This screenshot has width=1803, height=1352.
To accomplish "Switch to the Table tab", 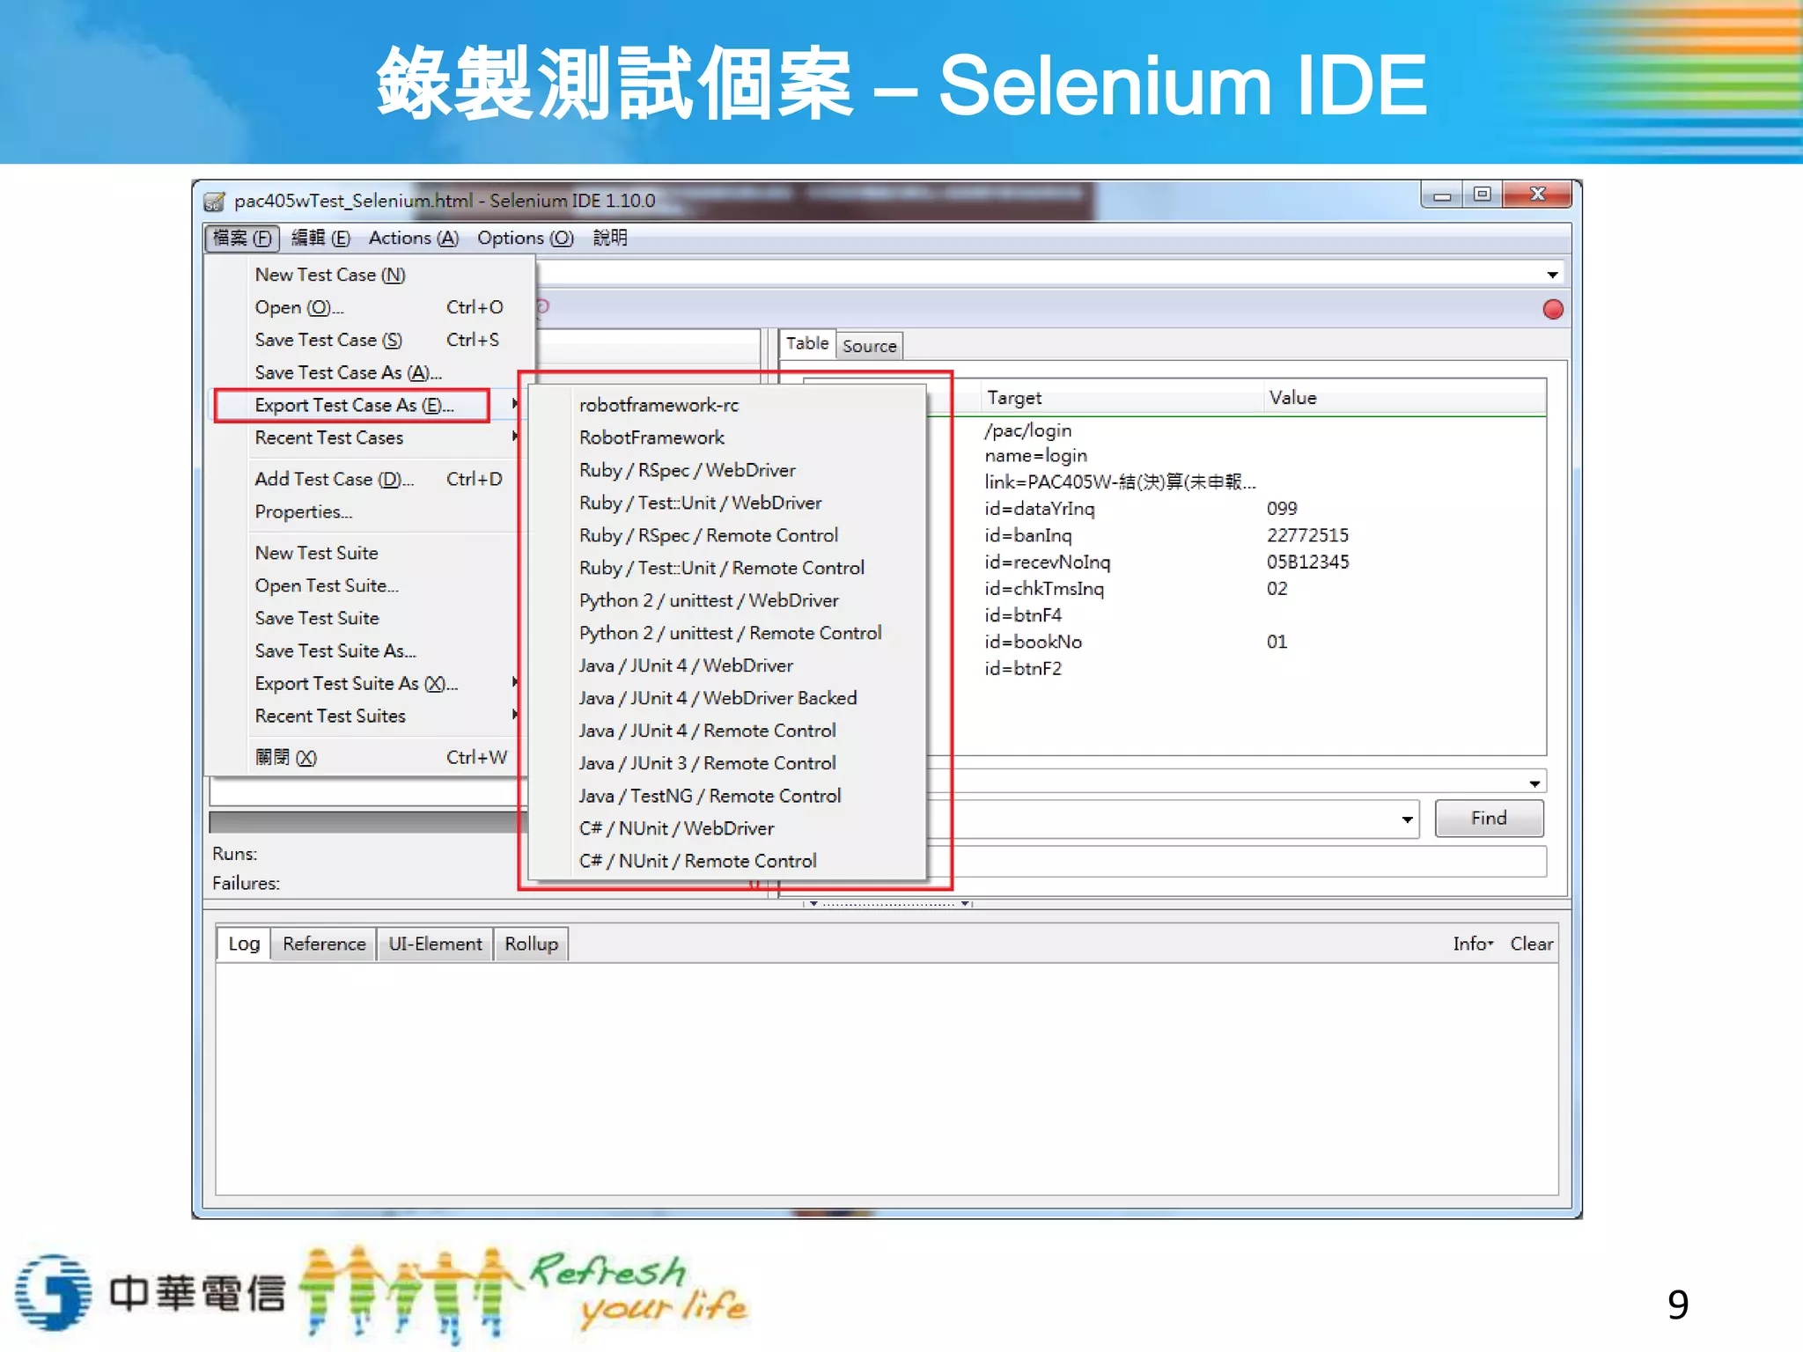I will tap(807, 343).
